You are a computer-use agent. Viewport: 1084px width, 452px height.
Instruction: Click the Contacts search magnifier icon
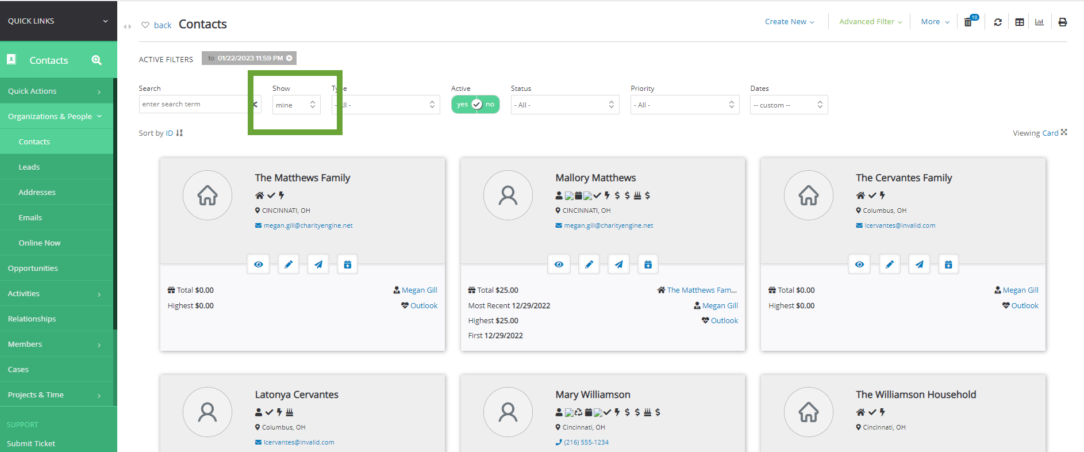pyautogui.click(x=97, y=60)
